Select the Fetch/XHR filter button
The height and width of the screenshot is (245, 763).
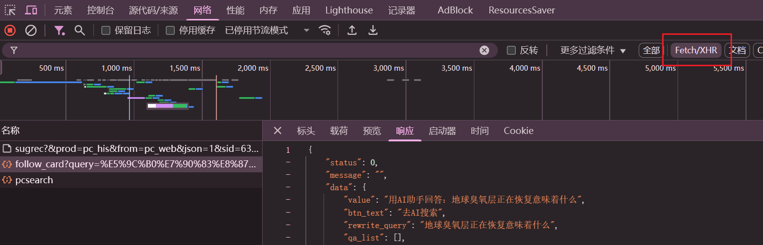click(696, 50)
